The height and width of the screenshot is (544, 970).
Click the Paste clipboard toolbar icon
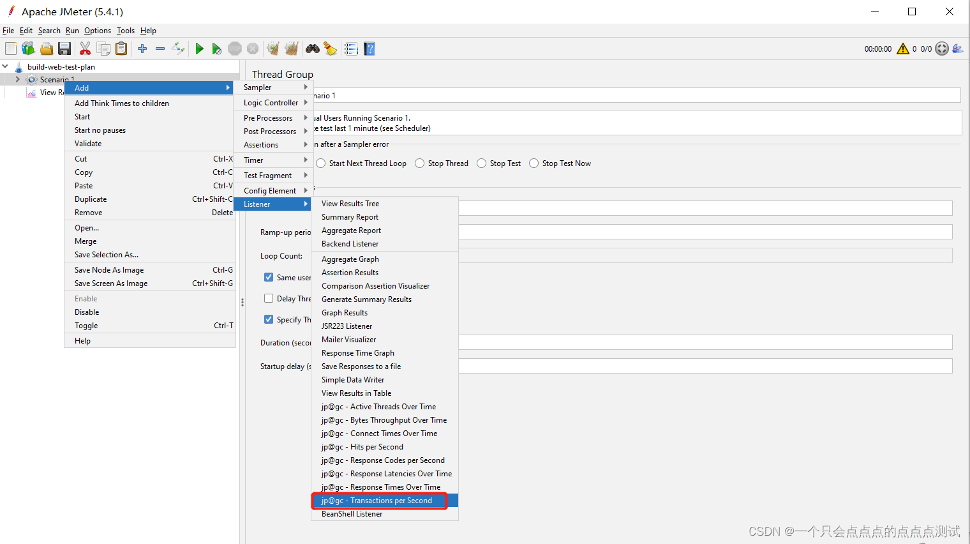coord(121,49)
